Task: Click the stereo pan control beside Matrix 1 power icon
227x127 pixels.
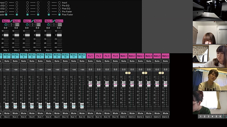Action: (11, 25)
